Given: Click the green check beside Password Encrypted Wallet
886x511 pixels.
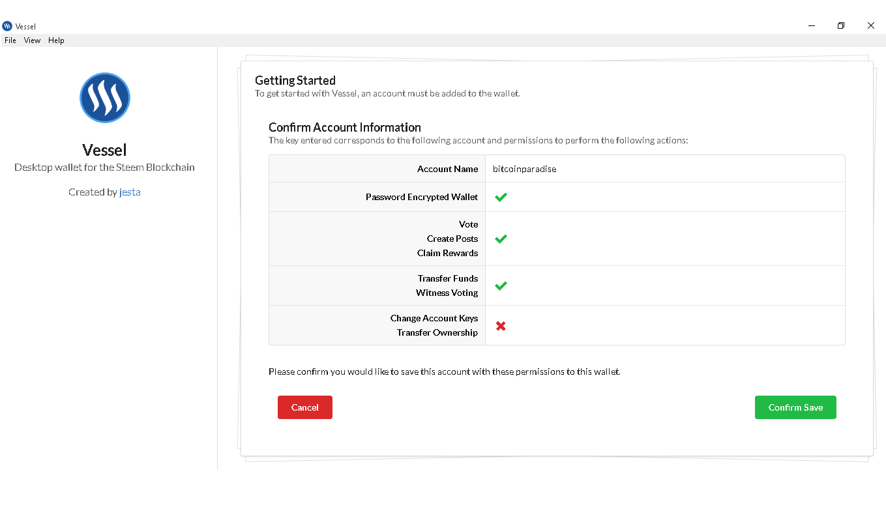Looking at the screenshot, I should (x=501, y=197).
